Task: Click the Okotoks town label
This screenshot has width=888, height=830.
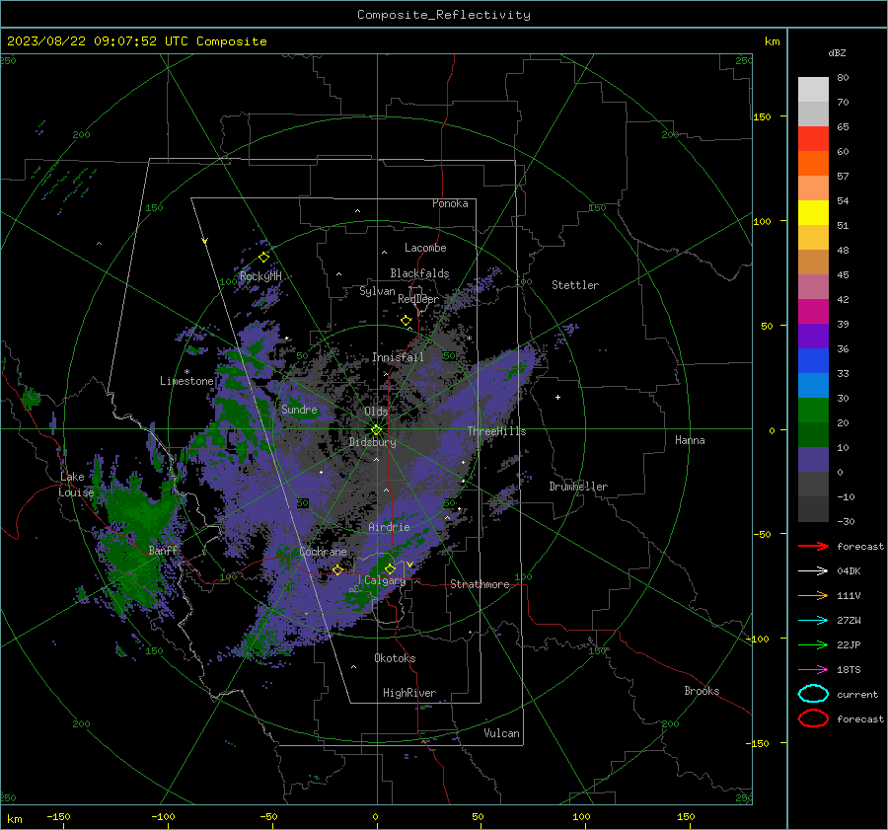Action: [x=395, y=658]
